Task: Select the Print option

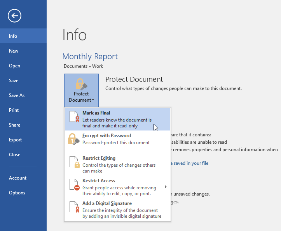Action: point(14,110)
